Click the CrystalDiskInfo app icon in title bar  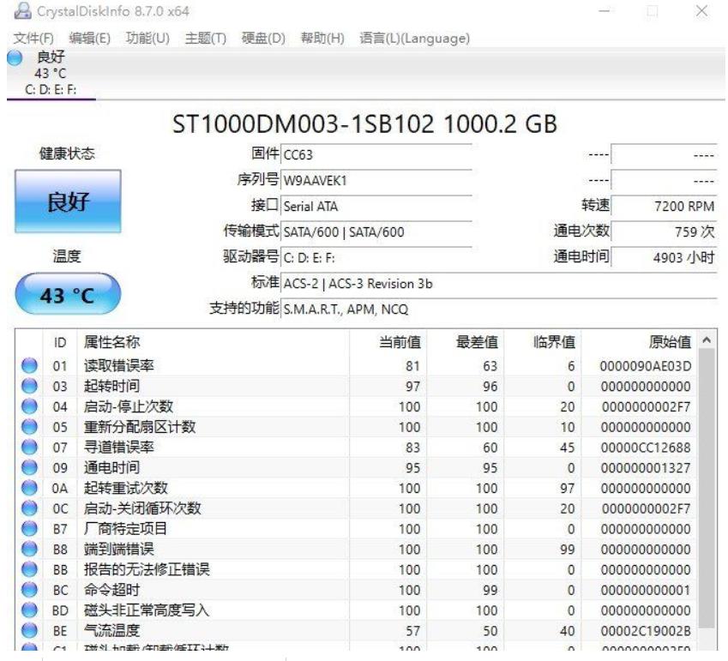point(21,11)
